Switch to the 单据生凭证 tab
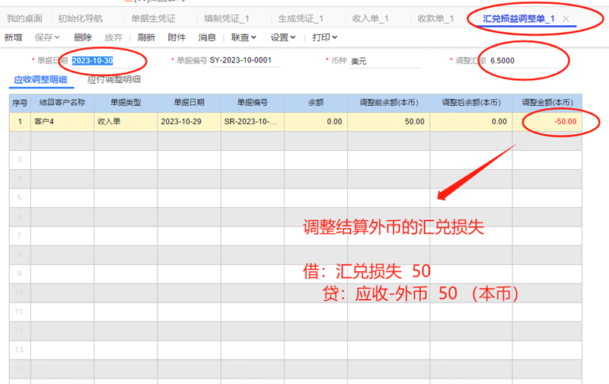 pyautogui.click(x=154, y=18)
